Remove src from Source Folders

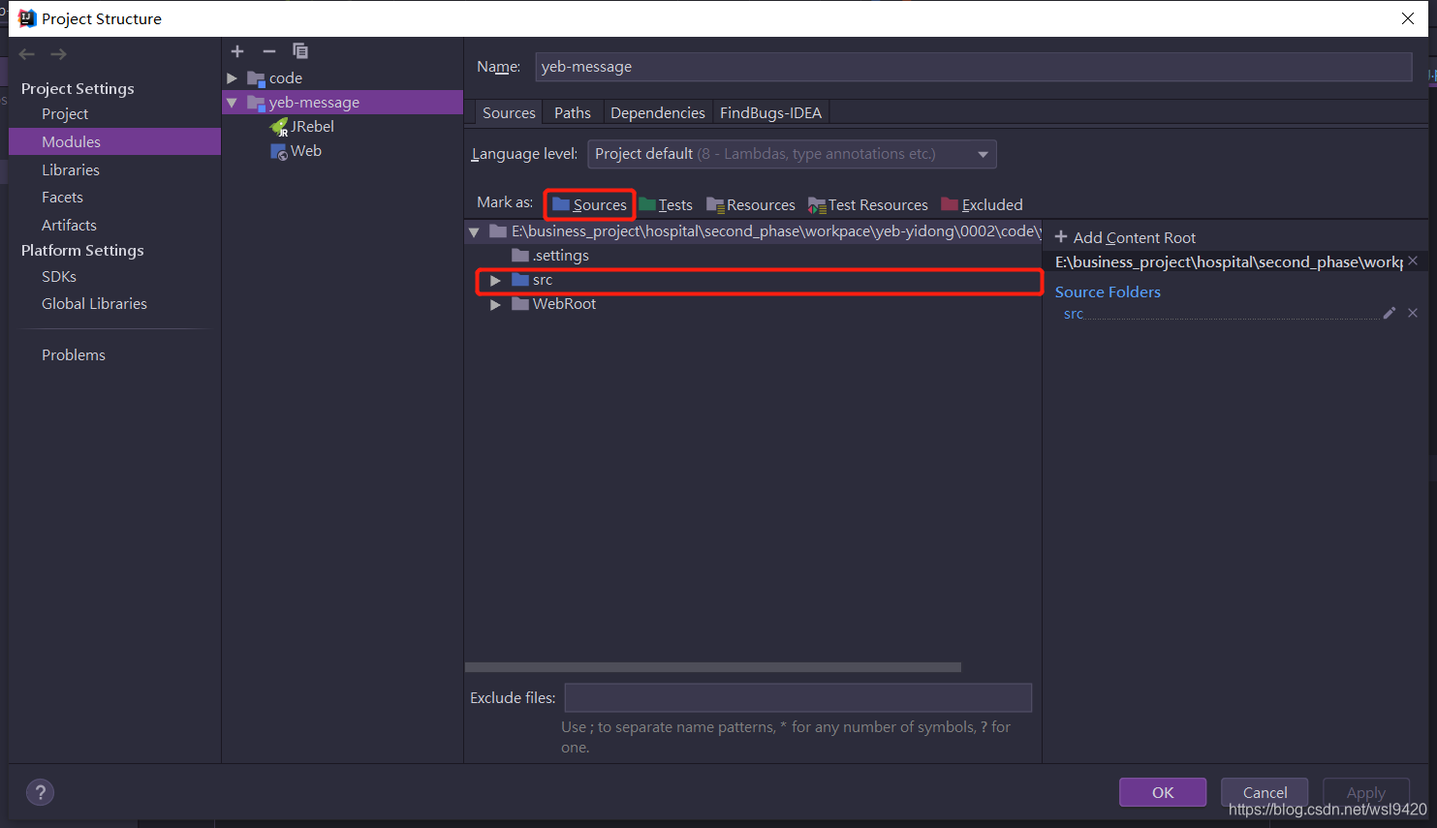tap(1413, 313)
